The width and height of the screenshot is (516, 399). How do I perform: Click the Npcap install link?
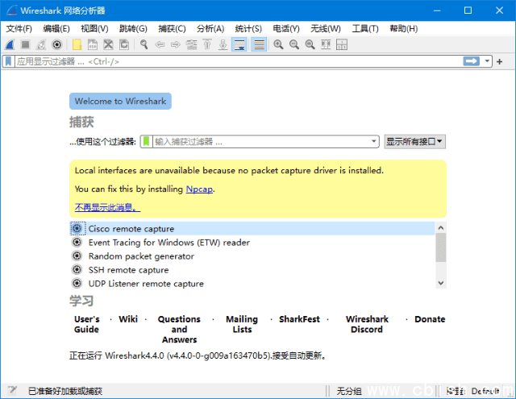point(199,189)
